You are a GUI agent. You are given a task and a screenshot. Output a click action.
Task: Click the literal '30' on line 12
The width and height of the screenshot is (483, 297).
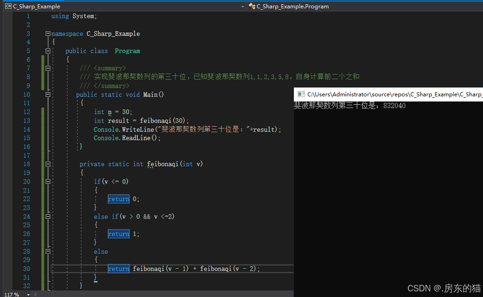[x=126, y=112]
